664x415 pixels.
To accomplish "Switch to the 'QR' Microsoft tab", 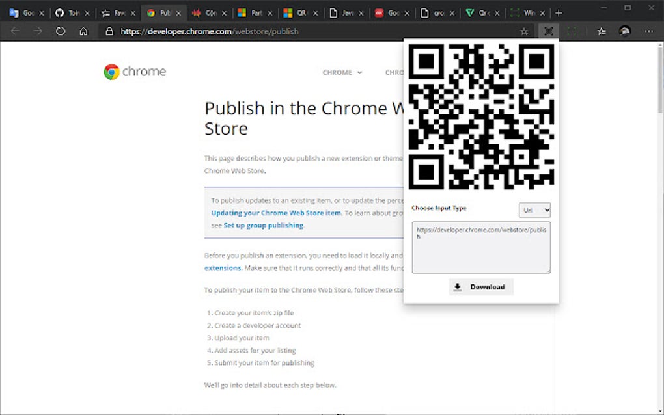I will pyautogui.click(x=301, y=13).
